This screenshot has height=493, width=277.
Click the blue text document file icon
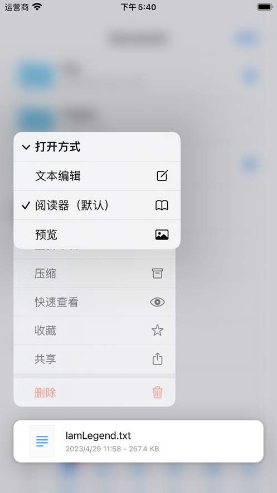click(x=42, y=441)
